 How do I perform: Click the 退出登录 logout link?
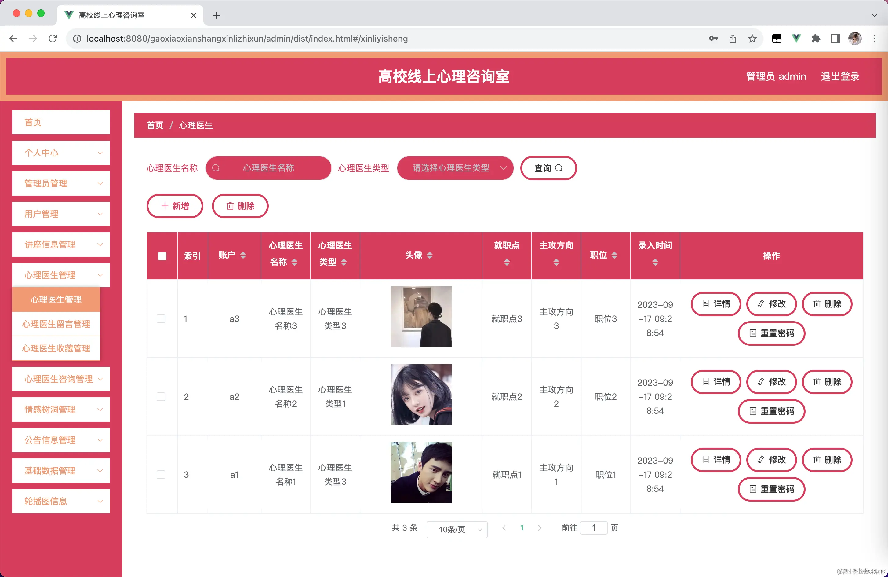pos(839,76)
